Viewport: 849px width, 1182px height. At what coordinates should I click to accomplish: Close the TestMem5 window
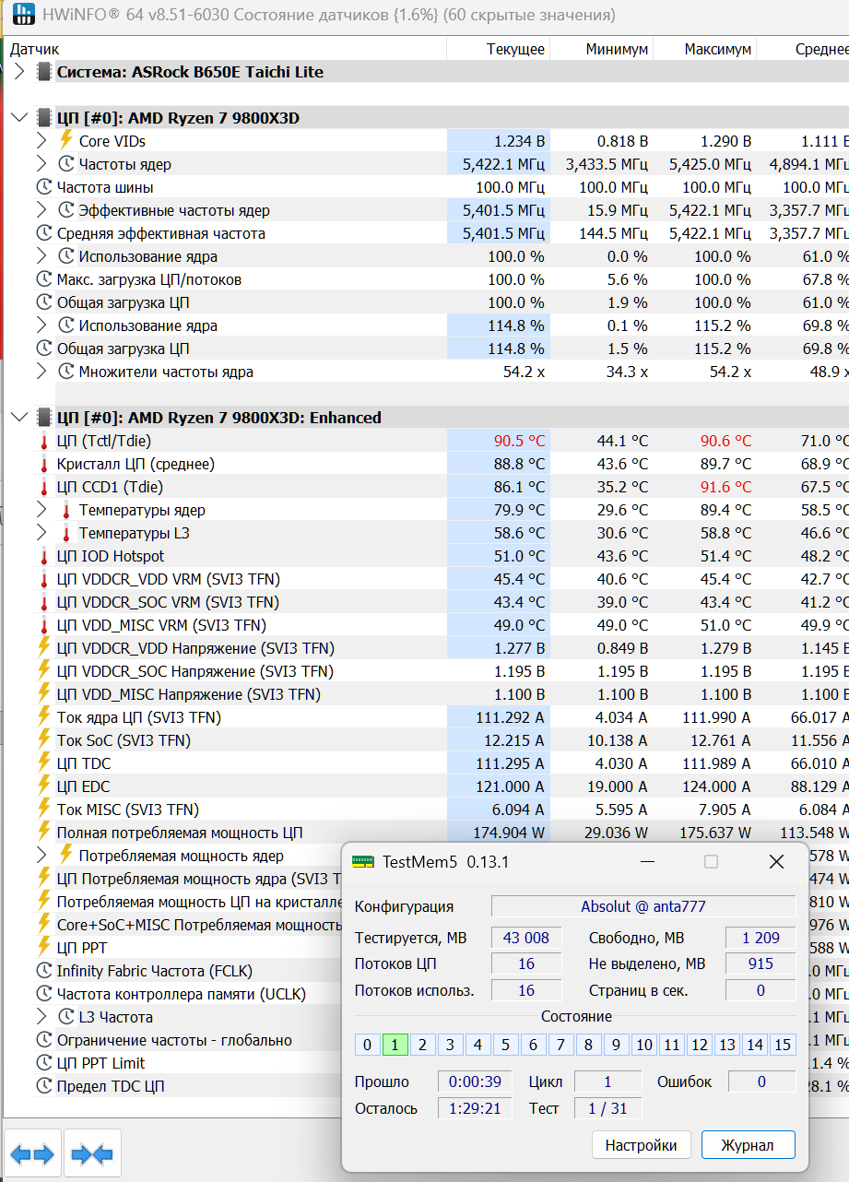click(x=776, y=862)
